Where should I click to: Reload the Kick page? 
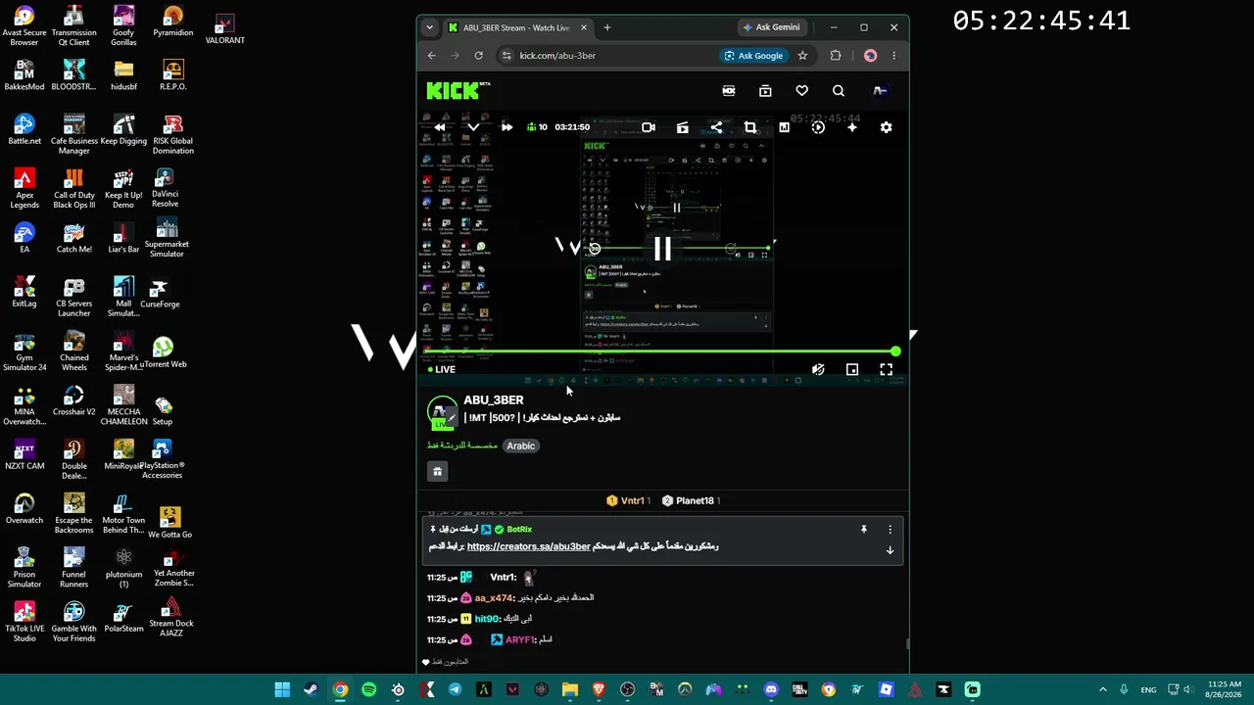click(479, 56)
